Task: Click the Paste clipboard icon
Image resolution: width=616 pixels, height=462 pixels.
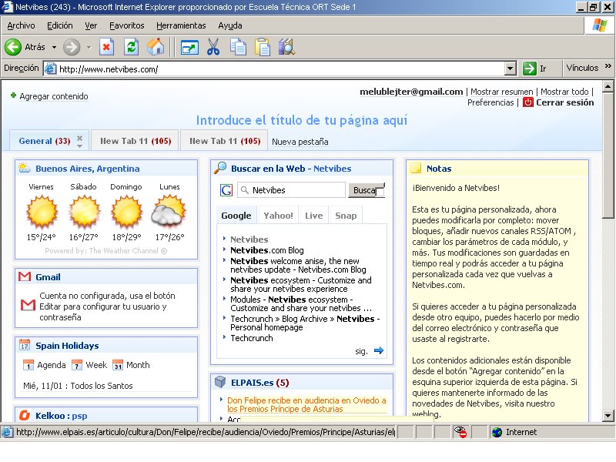Action: (x=263, y=47)
